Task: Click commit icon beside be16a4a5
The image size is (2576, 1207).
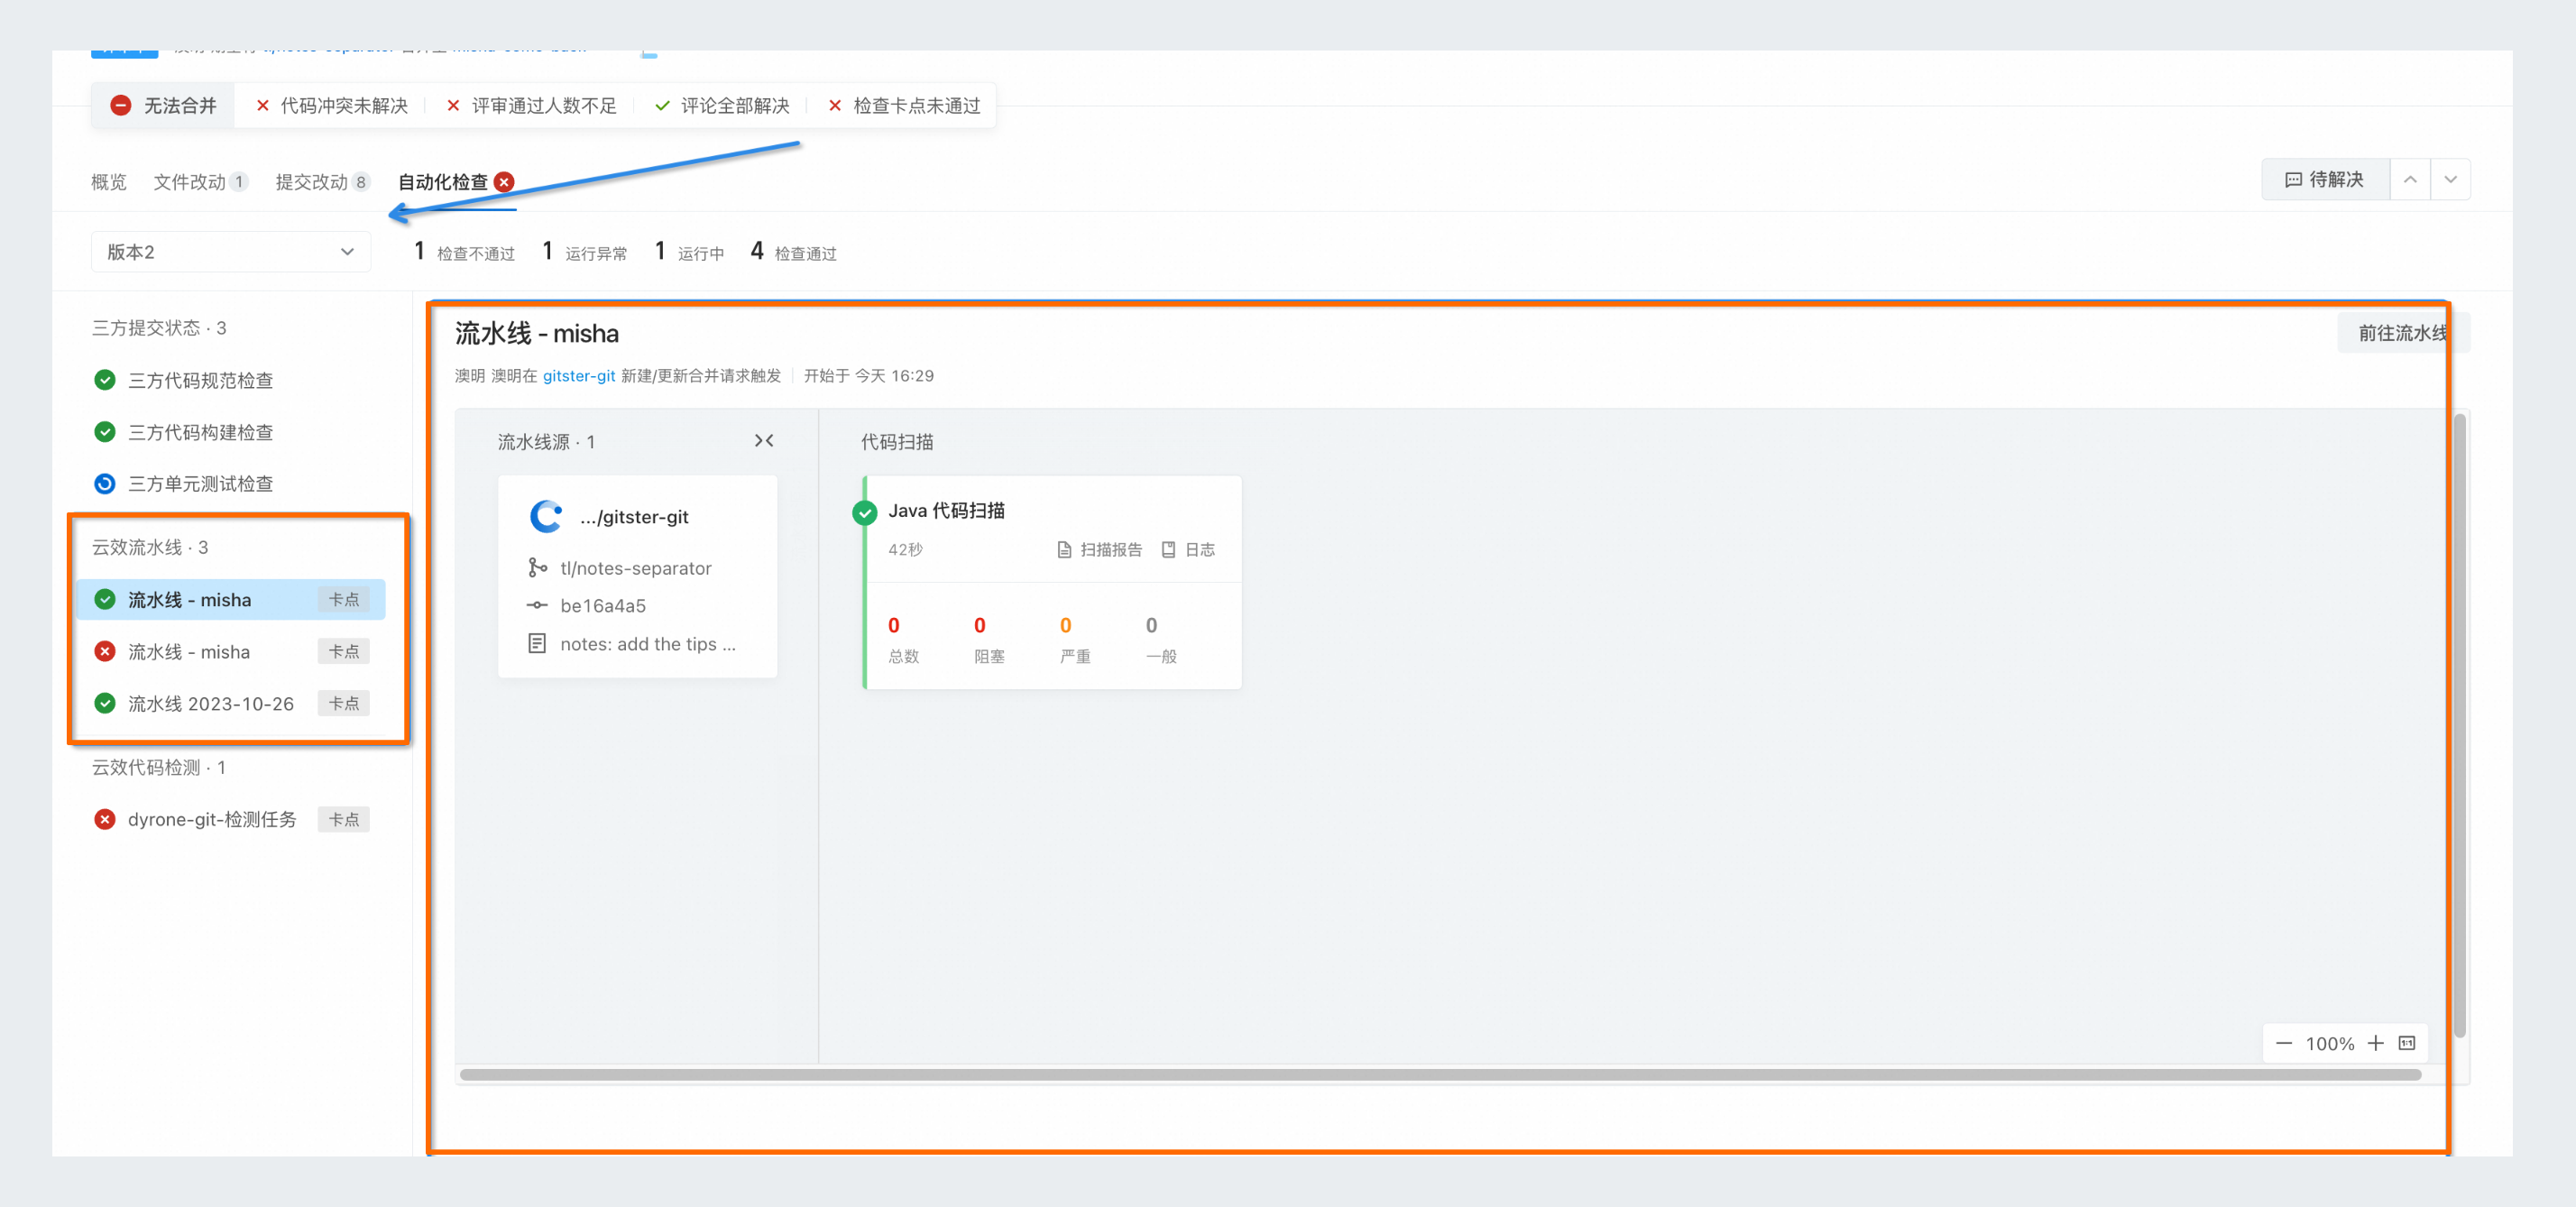Action: [537, 606]
